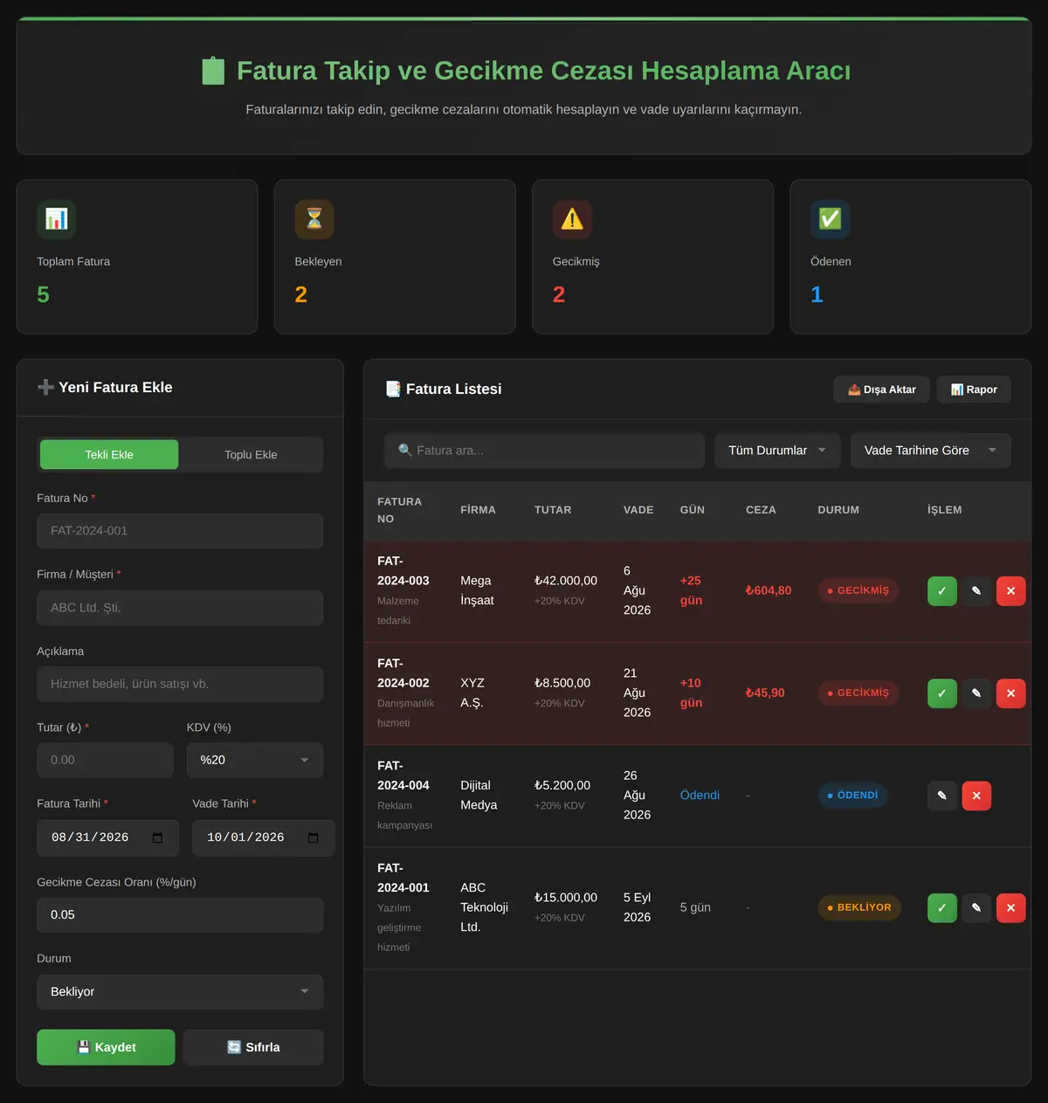Click the ₺604,80 penalty amount
The image size is (1048, 1103).
coord(769,591)
